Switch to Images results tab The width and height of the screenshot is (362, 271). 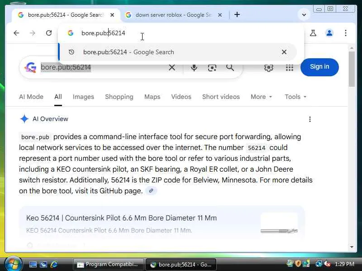tap(83, 97)
